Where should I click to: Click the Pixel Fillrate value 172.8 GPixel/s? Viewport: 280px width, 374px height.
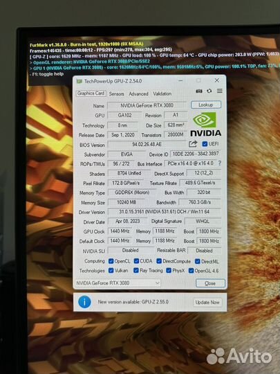(126, 183)
